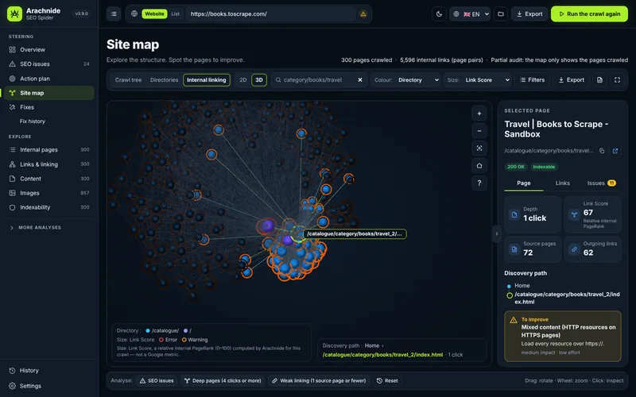Open selected page in external link icon

point(615,151)
